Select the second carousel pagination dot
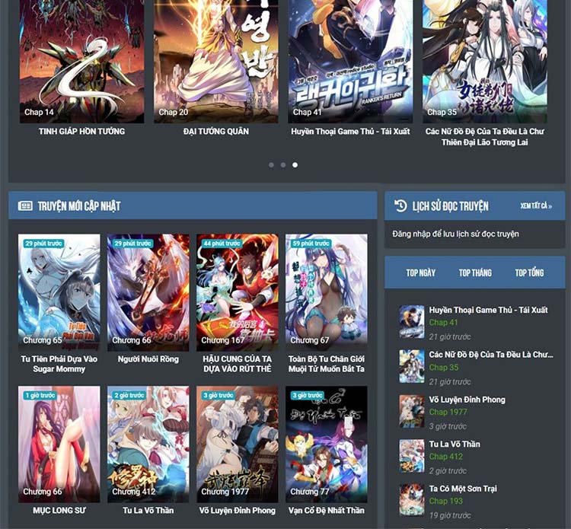Screen dimensions: 571x529 pyautogui.click(x=283, y=164)
